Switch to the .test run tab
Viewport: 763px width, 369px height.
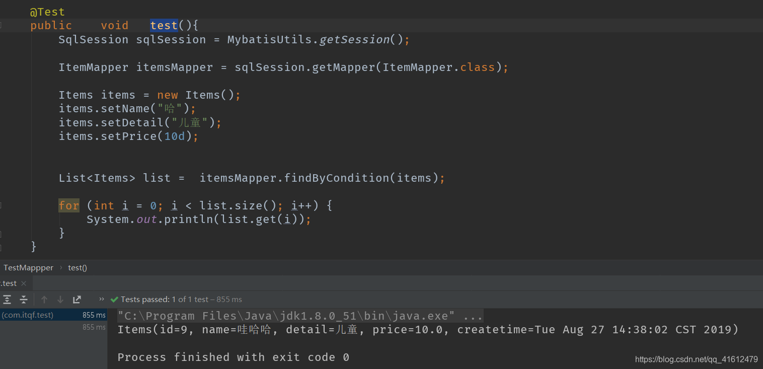[9, 283]
